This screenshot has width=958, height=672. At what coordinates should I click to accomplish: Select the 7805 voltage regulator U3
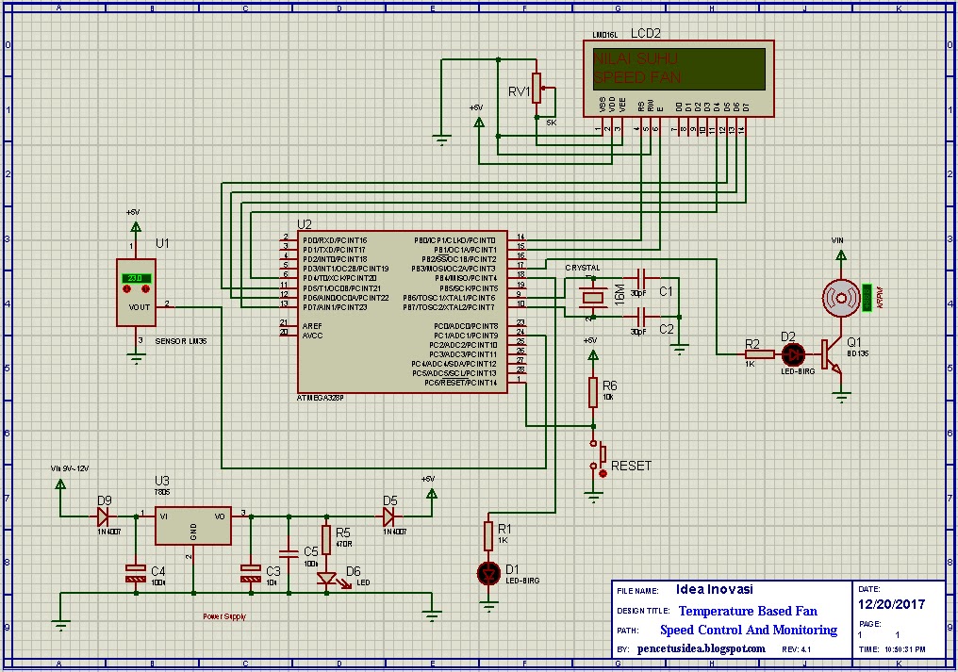pyautogui.click(x=191, y=525)
